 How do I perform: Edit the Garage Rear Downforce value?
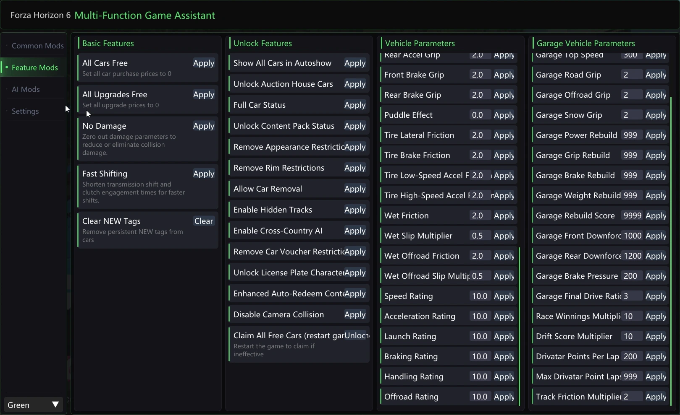[632, 256]
